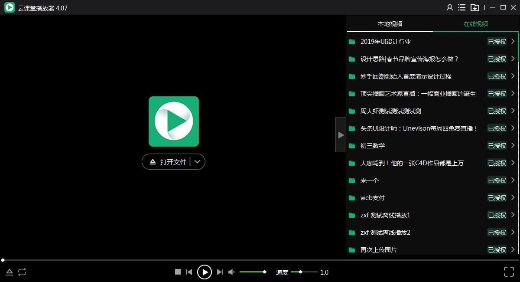Expand the 初三数学 course chevron
The image size is (520, 282).
(513, 146)
